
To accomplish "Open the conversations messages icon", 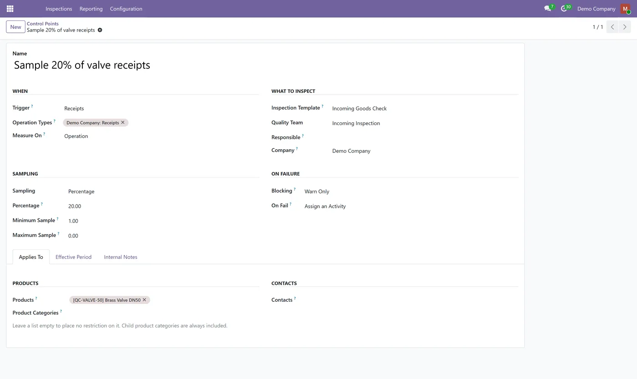I will click(547, 9).
